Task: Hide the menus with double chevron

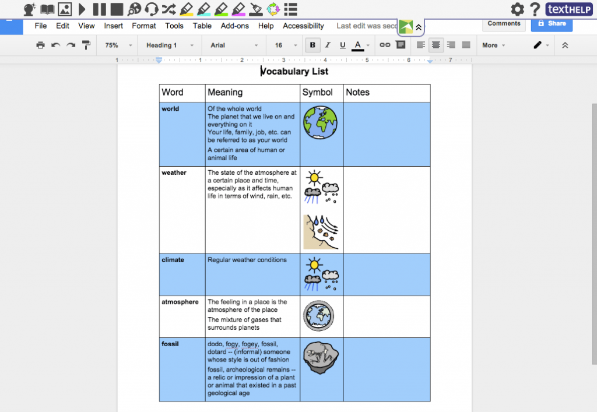Action: [x=565, y=45]
